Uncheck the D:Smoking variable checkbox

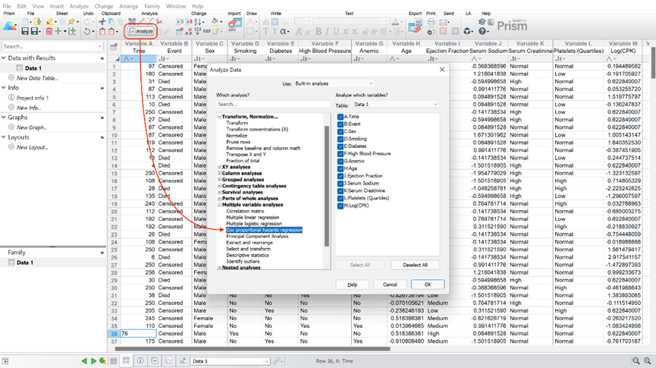coord(340,139)
